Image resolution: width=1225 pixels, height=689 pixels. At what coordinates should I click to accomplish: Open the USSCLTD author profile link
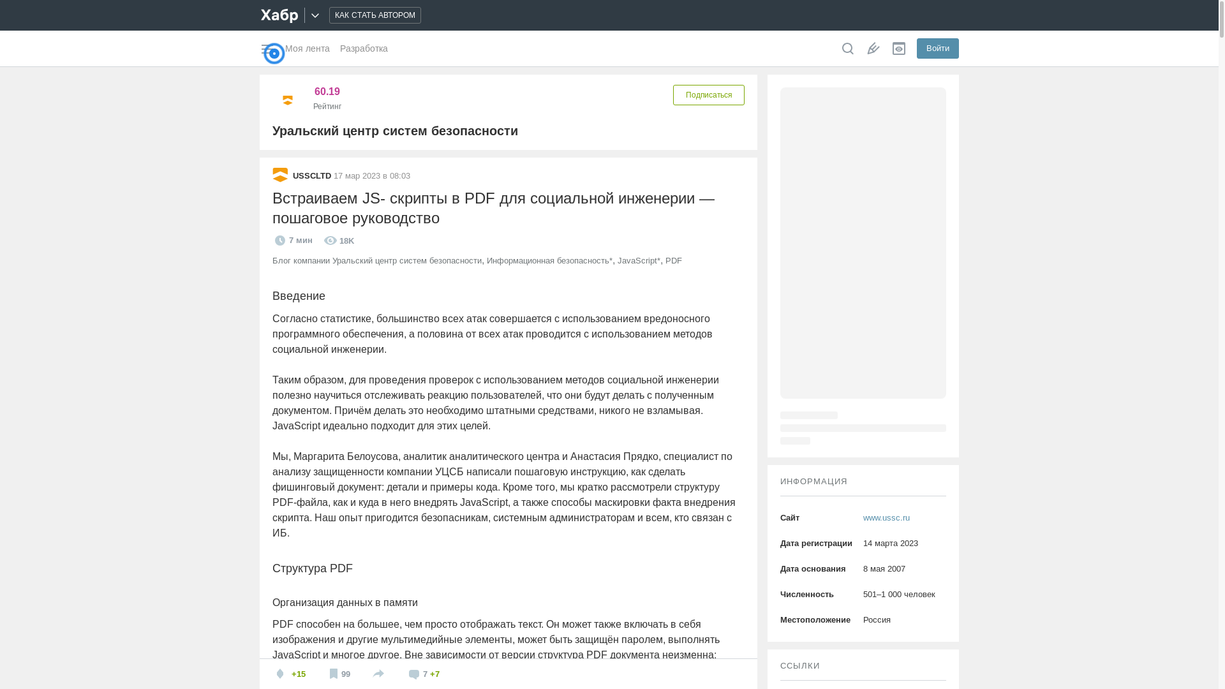(x=312, y=176)
